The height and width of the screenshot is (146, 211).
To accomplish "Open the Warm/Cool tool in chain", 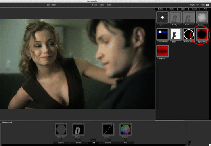I will point(61,129).
